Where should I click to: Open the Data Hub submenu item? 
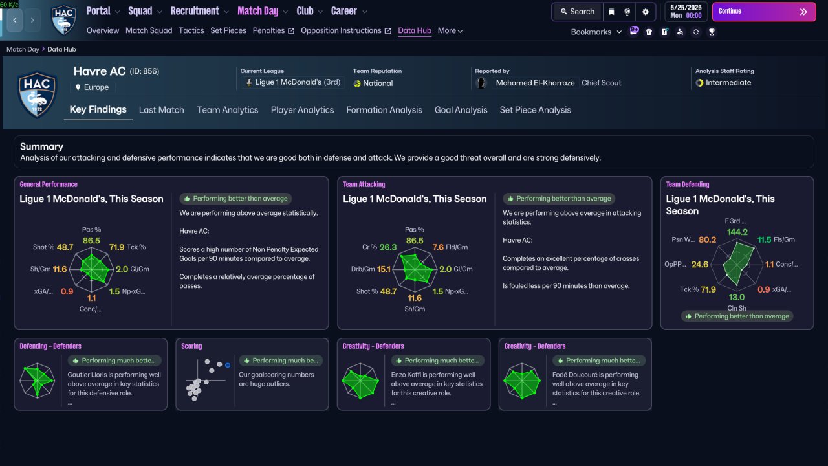pos(415,30)
